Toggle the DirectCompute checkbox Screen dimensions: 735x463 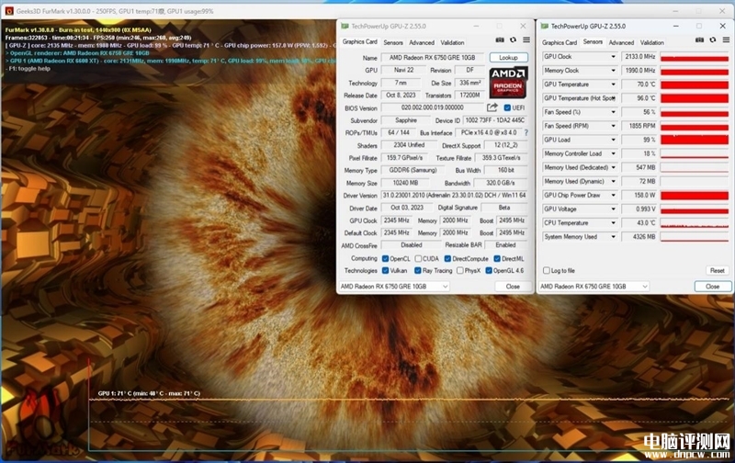[x=447, y=259]
